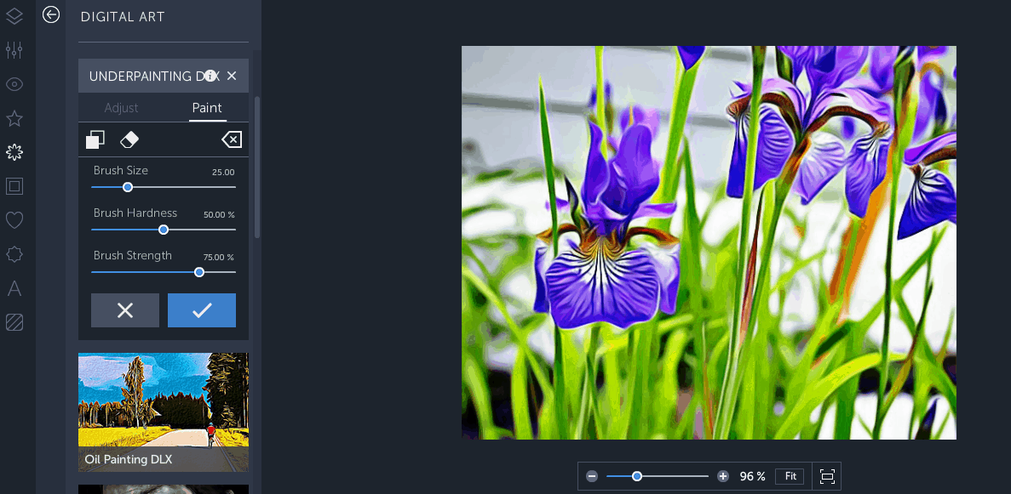The width and height of the screenshot is (1011, 494).
Task: Select the Text tool letter A icon
Action: (14, 288)
